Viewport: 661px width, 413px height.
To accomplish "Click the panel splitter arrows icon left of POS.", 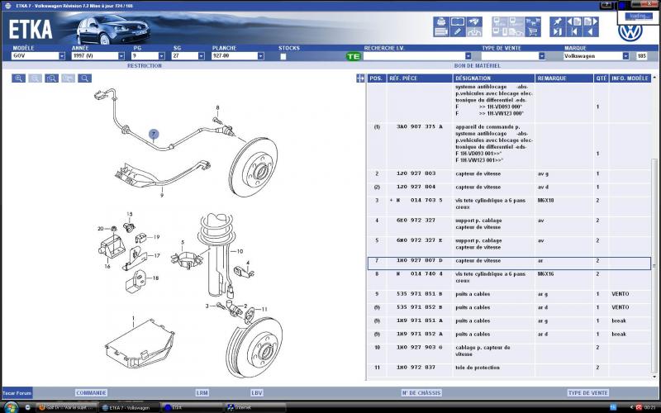I will (x=360, y=78).
